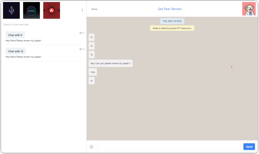Select the teal circle NFT thumbnail
The image size is (259, 154).
click(x=31, y=10)
